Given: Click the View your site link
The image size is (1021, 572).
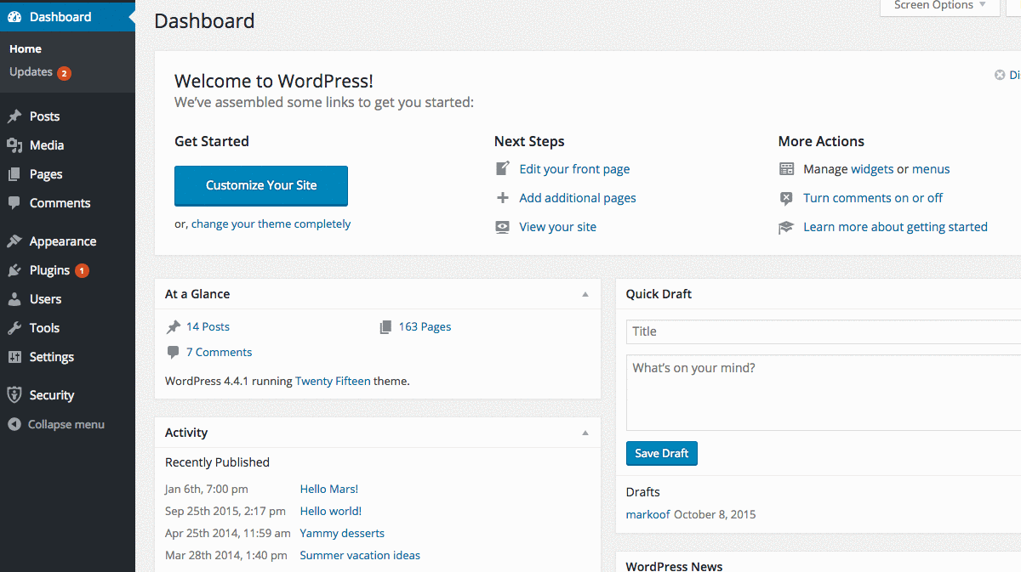Looking at the screenshot, I should 558,227.
